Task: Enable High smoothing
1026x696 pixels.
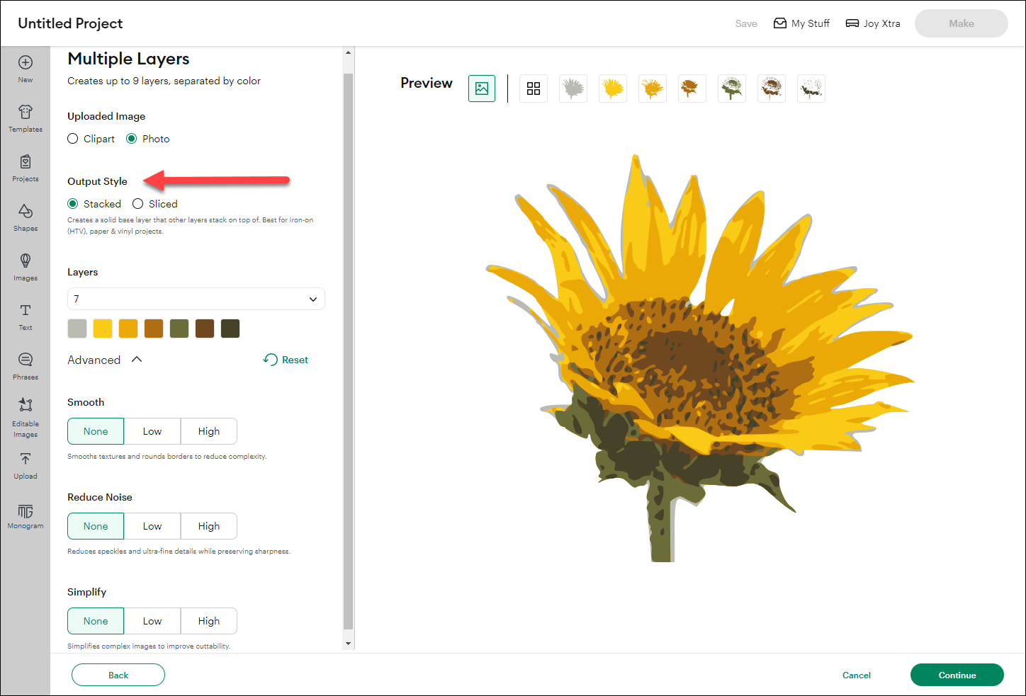Action: click(208, 430)
